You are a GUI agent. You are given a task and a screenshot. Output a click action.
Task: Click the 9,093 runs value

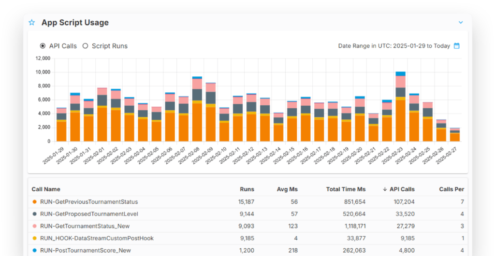247,226
